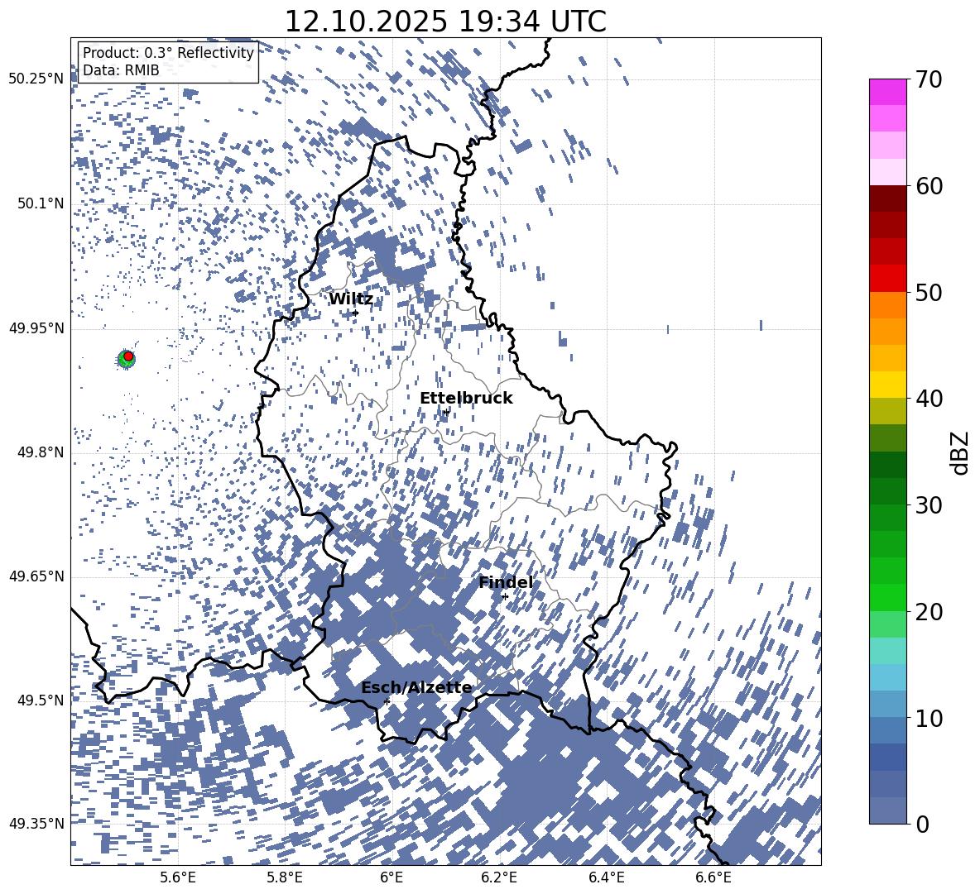This screenshot has width=980, height=894.
Task: Click the Data: RMIB text
Action: [x=121, y=70]
